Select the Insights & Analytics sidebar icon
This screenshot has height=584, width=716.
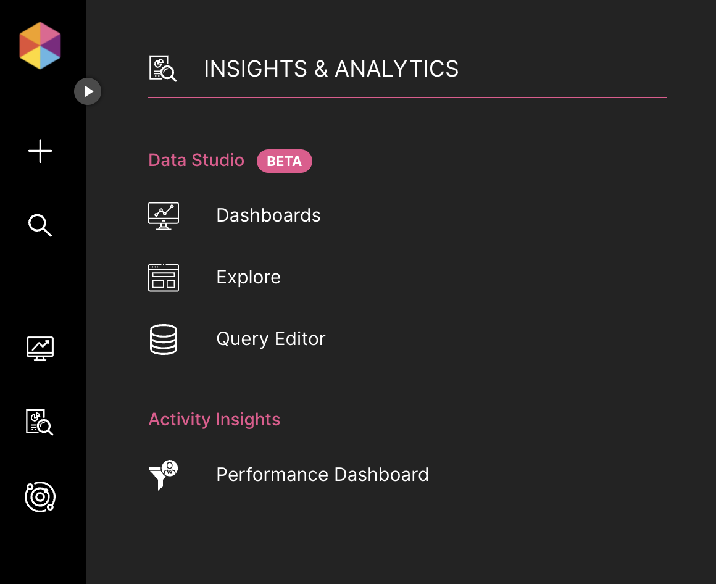pyautogui.click(x=40, y=422)
